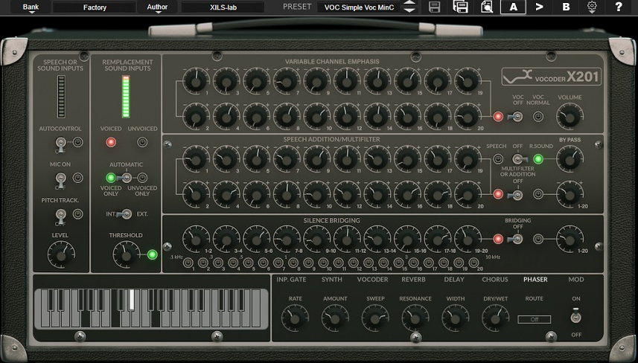
Task: Toggle the Multifilter or Addition Off switch
Action: (516, 196)
